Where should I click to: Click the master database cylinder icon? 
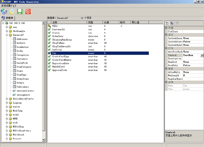tap(10, 107)
